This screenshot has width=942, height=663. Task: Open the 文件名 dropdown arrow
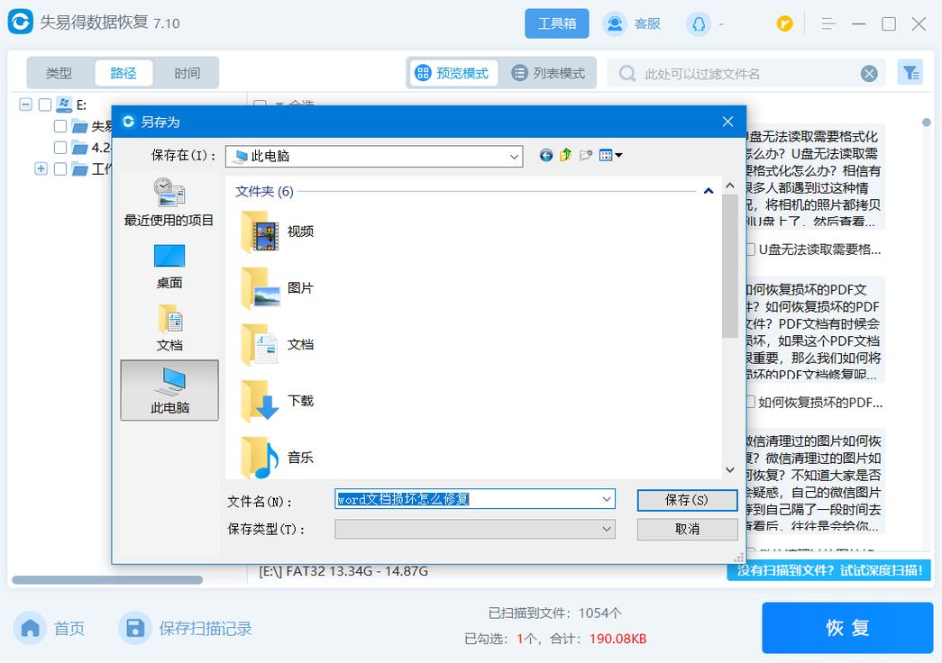pyautogui.click(x=606, y=499)
